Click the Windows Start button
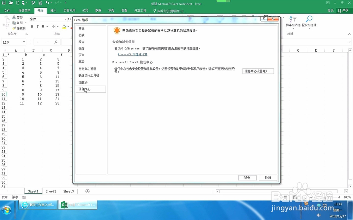The width and height of the screenshot is (353, 220). coord(6,210)
